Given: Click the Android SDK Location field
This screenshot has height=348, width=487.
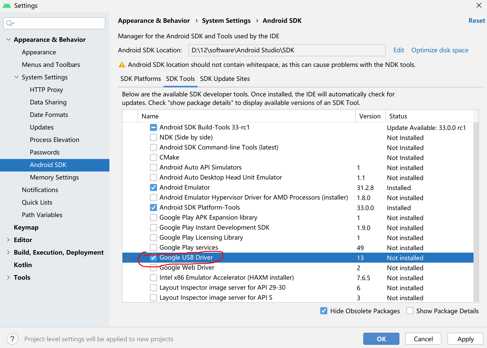Looking at the screenshot, I should [x=287, y=50].
